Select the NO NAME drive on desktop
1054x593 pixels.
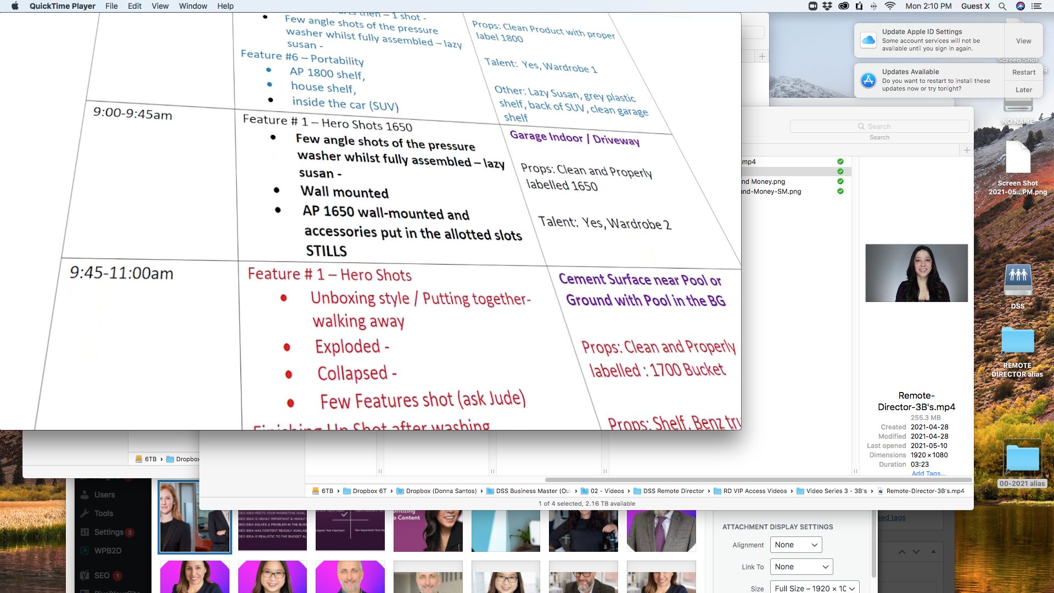click(1018, 111)
